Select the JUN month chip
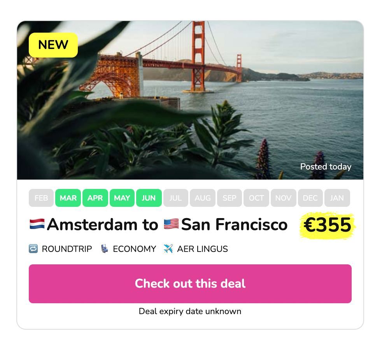Image resolution: width=382 pixels, height=346 pixels. (x=149, y=198)
